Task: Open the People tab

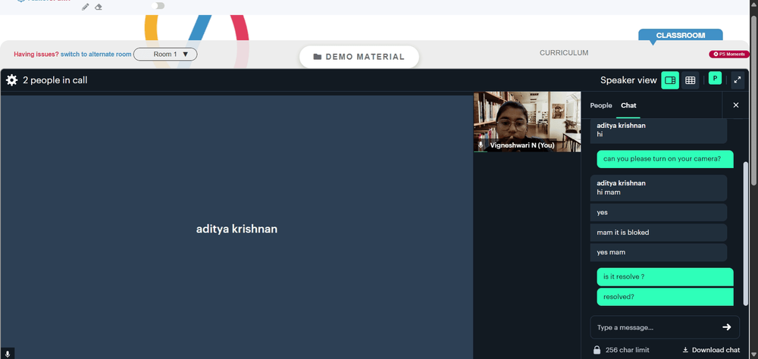Action: (x=601, y=105)
